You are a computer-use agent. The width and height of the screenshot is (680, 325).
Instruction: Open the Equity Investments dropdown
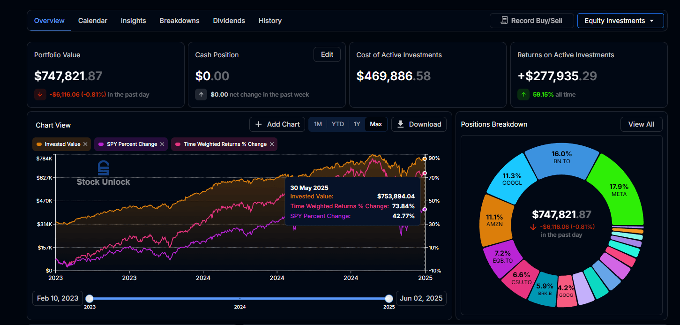620,21
